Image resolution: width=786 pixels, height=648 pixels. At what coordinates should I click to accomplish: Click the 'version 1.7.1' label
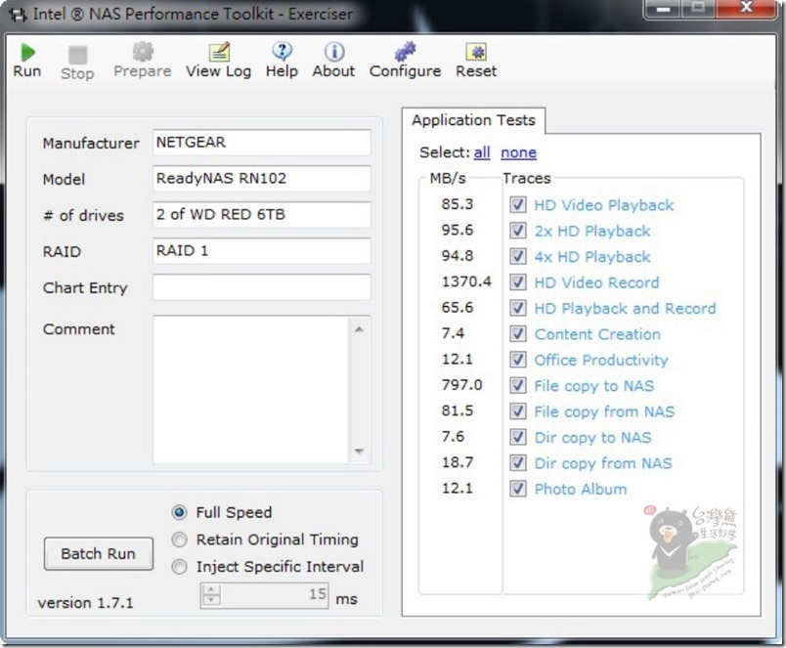[86, 602]
